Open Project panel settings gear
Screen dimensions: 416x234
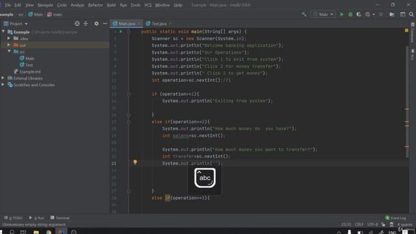96,23
